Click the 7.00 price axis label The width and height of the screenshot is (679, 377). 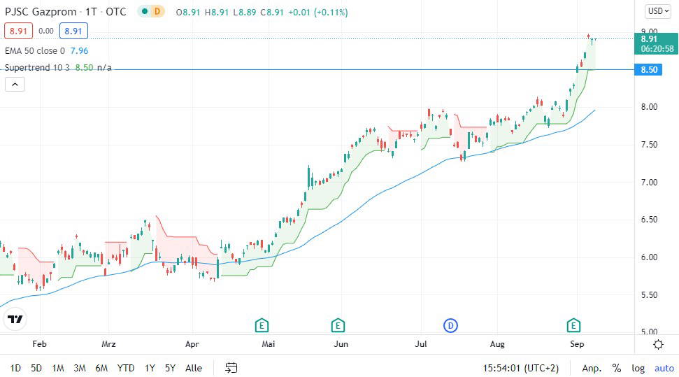(x=649, y=183)
